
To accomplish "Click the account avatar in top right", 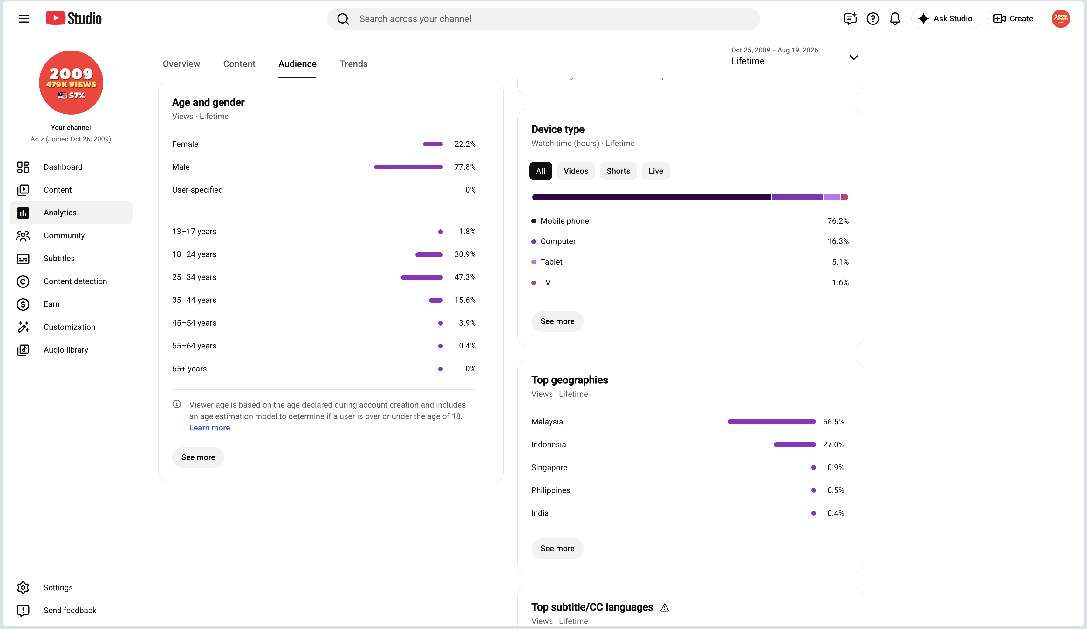I will point(1060,18).
